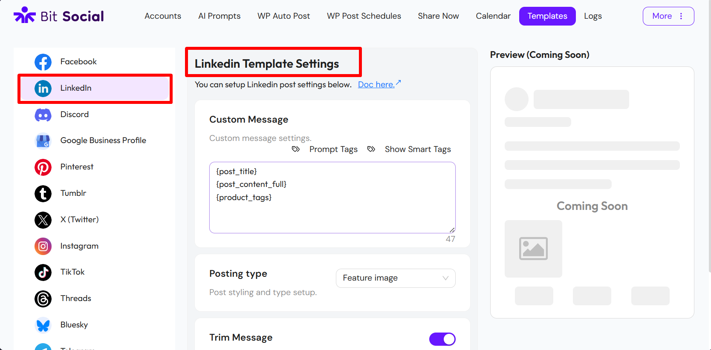Pick the Instagram icon
The width and height of the screenshot is (711, 350).
click(x=43, y=246)
